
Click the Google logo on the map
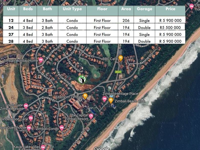(x=102, y=148)
